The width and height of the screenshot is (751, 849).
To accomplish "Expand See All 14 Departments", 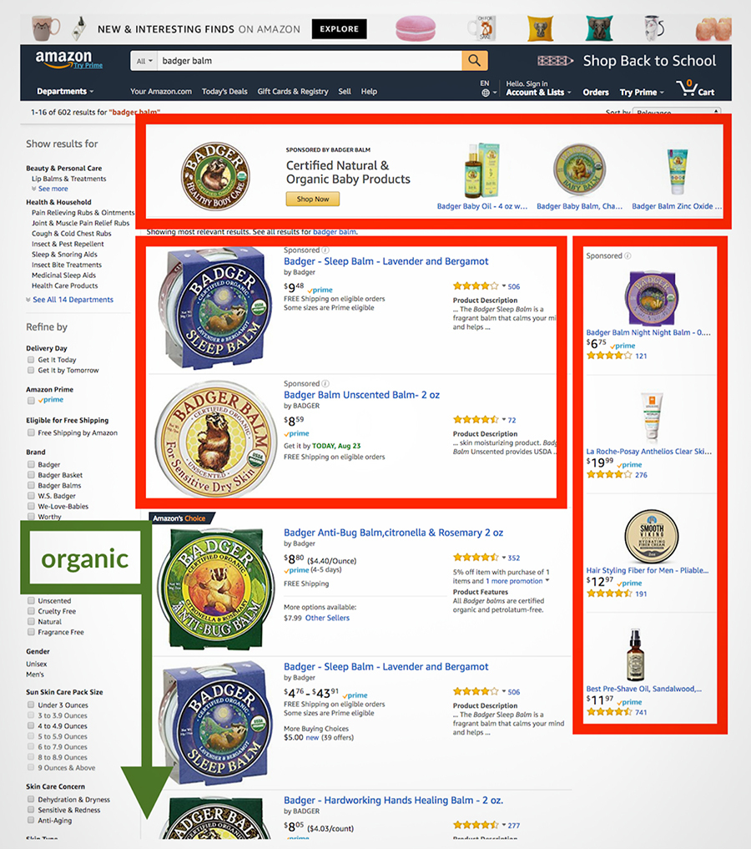I will tap(73, 300).
